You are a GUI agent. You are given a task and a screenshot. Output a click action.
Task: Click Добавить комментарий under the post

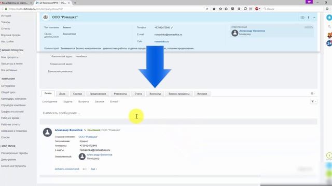67,169
